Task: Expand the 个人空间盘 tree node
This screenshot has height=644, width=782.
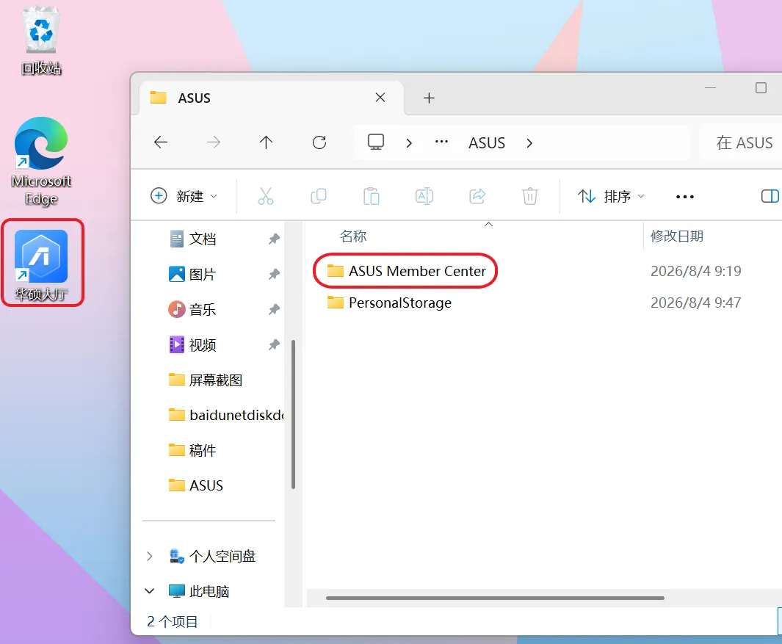Action: (149, 556)
